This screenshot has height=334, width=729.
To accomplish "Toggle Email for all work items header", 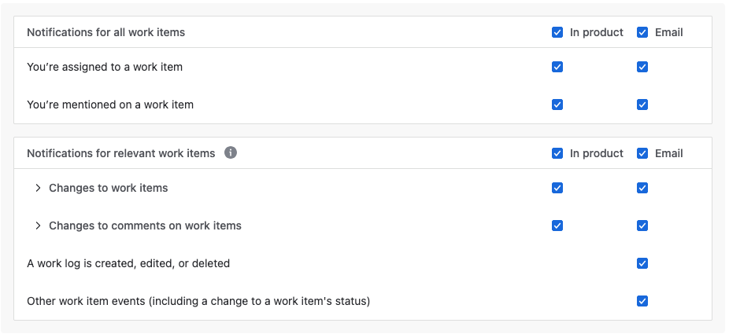I will point(642,32).
